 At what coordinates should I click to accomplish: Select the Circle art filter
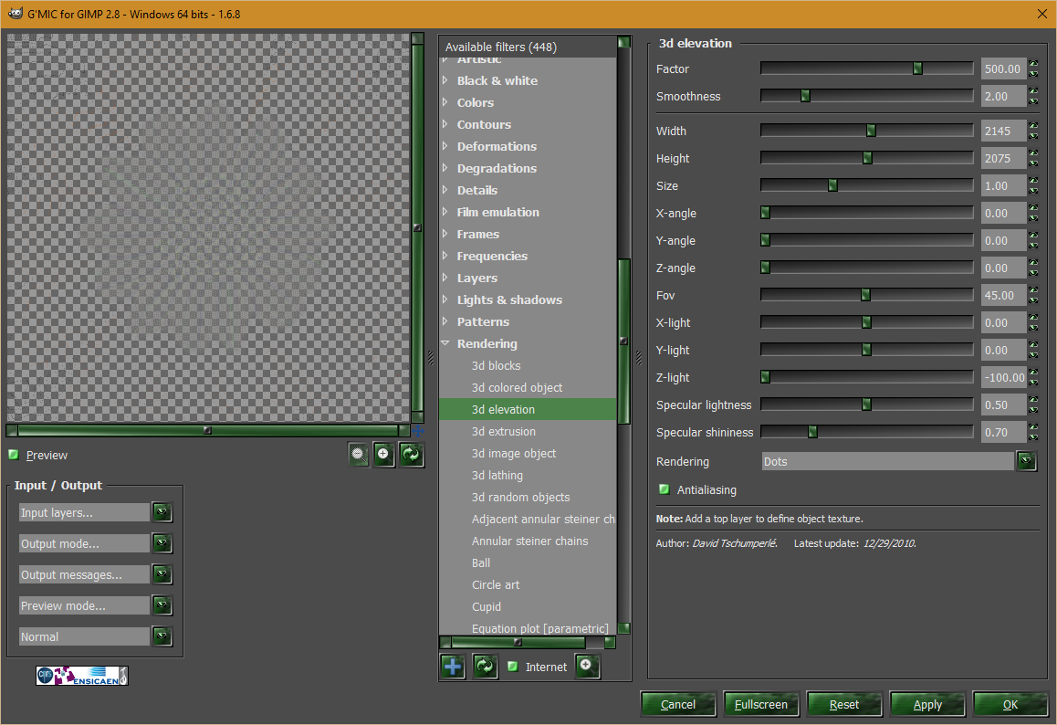[x=496, y=584]
